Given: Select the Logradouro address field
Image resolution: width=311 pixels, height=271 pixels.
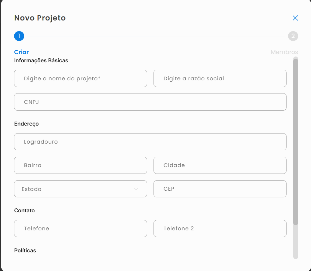Looking at the screenshot, I should (x=150, y=142).
